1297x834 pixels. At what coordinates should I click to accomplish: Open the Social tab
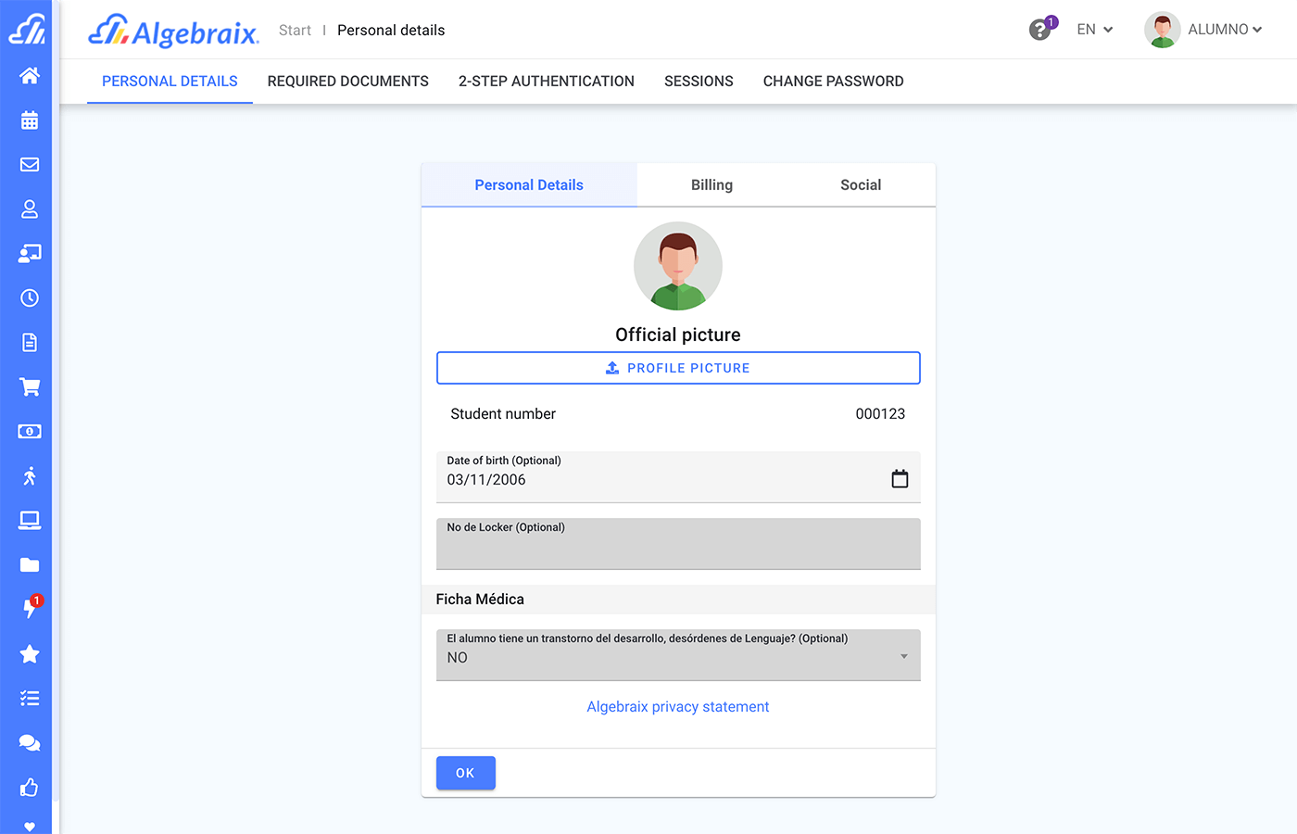tap(860, 185)
